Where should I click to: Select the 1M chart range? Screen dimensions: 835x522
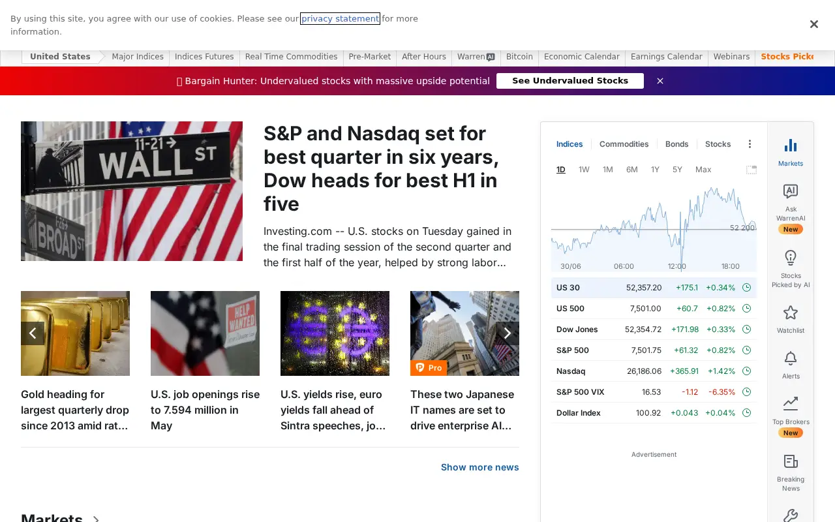tap(608, 170)
